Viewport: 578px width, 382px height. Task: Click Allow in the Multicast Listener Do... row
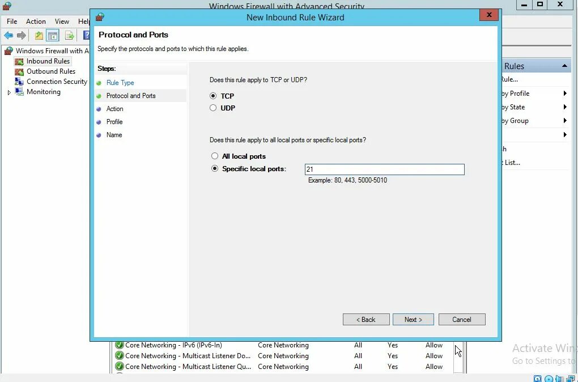pos(434,356)
